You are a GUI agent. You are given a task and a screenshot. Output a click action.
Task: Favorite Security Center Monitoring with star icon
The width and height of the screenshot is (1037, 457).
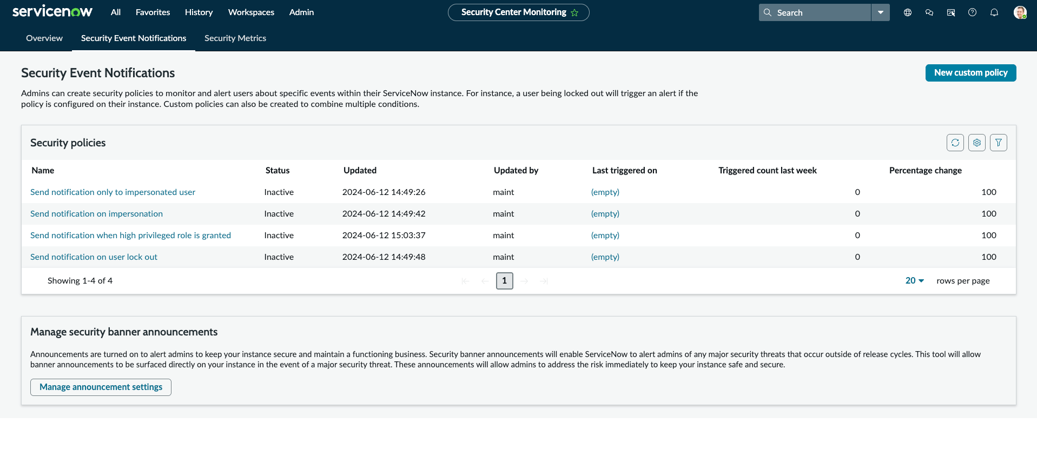574,12
